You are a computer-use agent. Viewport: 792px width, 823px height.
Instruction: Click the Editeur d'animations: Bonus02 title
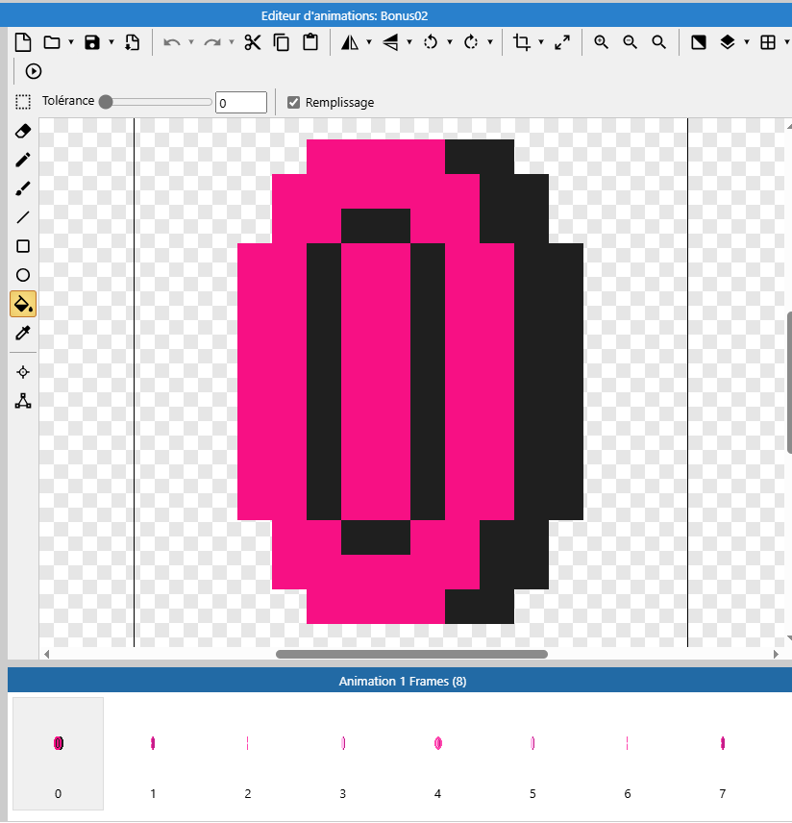(344, 15)
